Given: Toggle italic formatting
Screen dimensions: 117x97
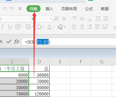Looking at the screenshot, I should pyautogui.click(x=2, y=27).
